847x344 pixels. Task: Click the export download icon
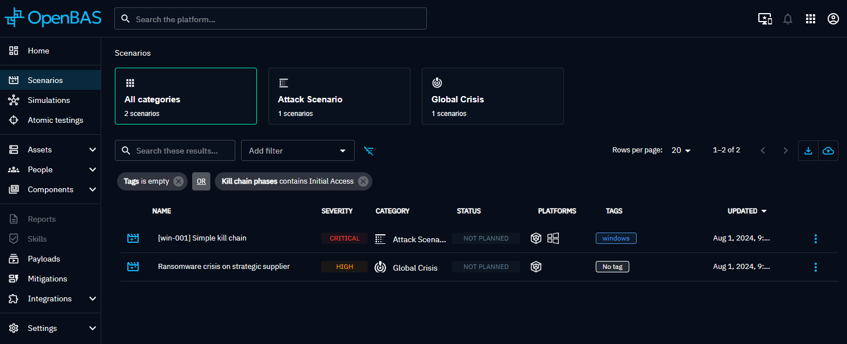click(808, 151)
